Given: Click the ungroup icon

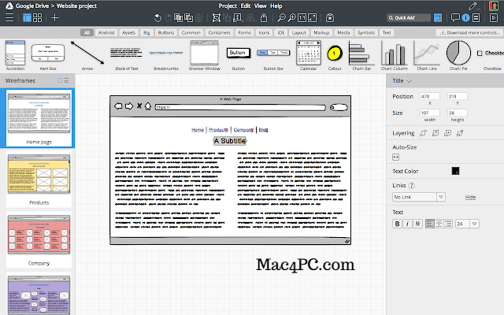Looking at the screenshot, I should pos(227,17).
